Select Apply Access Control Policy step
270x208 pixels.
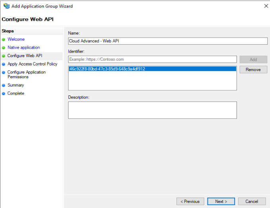point(32,64)
